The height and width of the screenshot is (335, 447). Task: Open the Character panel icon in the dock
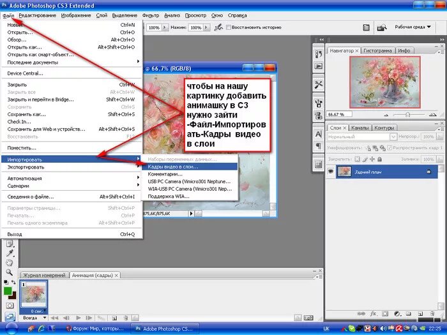pyautogui.click(x=319, y=134)
